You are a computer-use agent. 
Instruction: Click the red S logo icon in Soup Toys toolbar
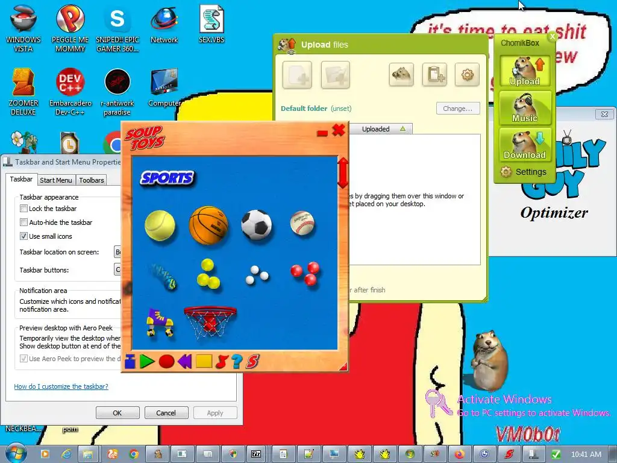click(252, 362)
